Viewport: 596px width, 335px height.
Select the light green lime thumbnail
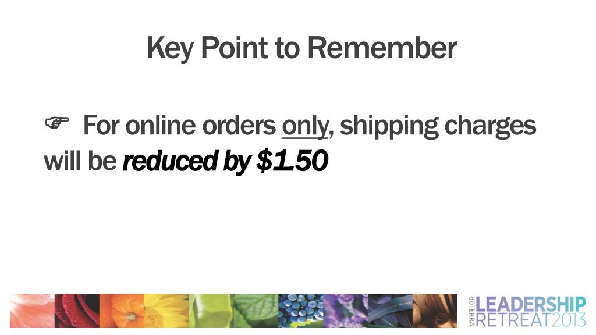(211, 311)
